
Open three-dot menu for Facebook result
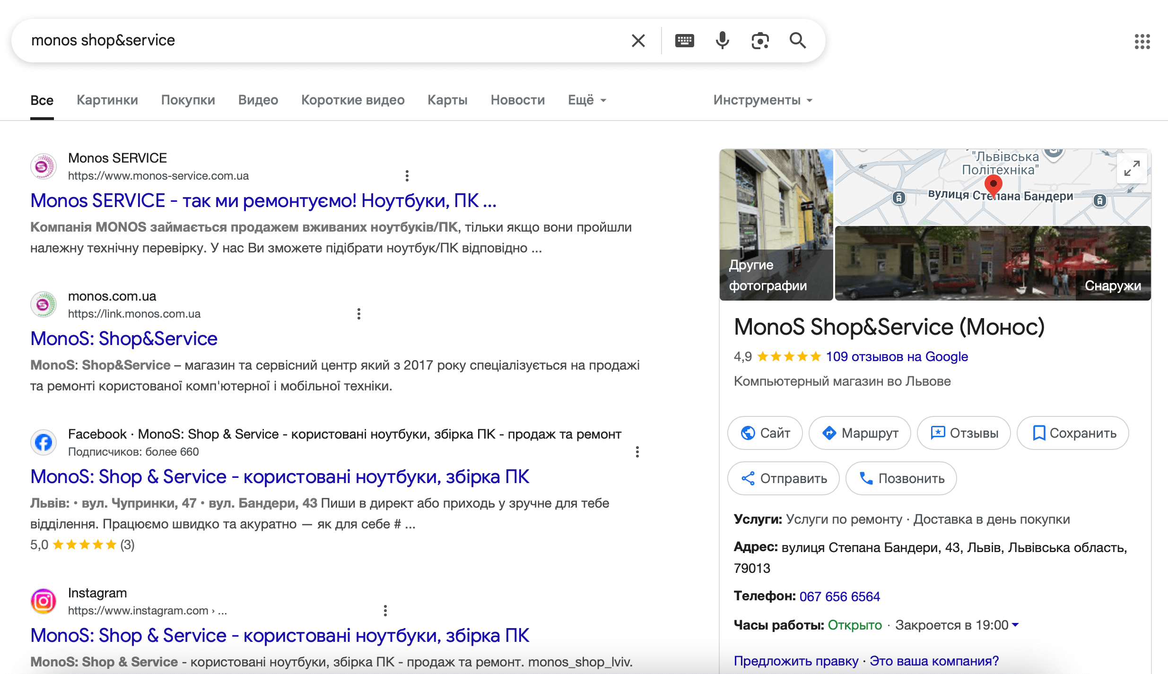637,452
